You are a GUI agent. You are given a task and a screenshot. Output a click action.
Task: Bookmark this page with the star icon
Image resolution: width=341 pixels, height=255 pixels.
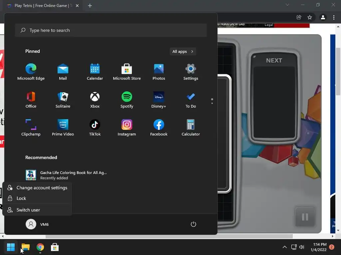click(310, 17)
